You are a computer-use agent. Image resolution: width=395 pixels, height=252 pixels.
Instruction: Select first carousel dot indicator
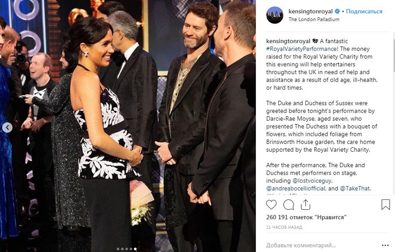117,249
